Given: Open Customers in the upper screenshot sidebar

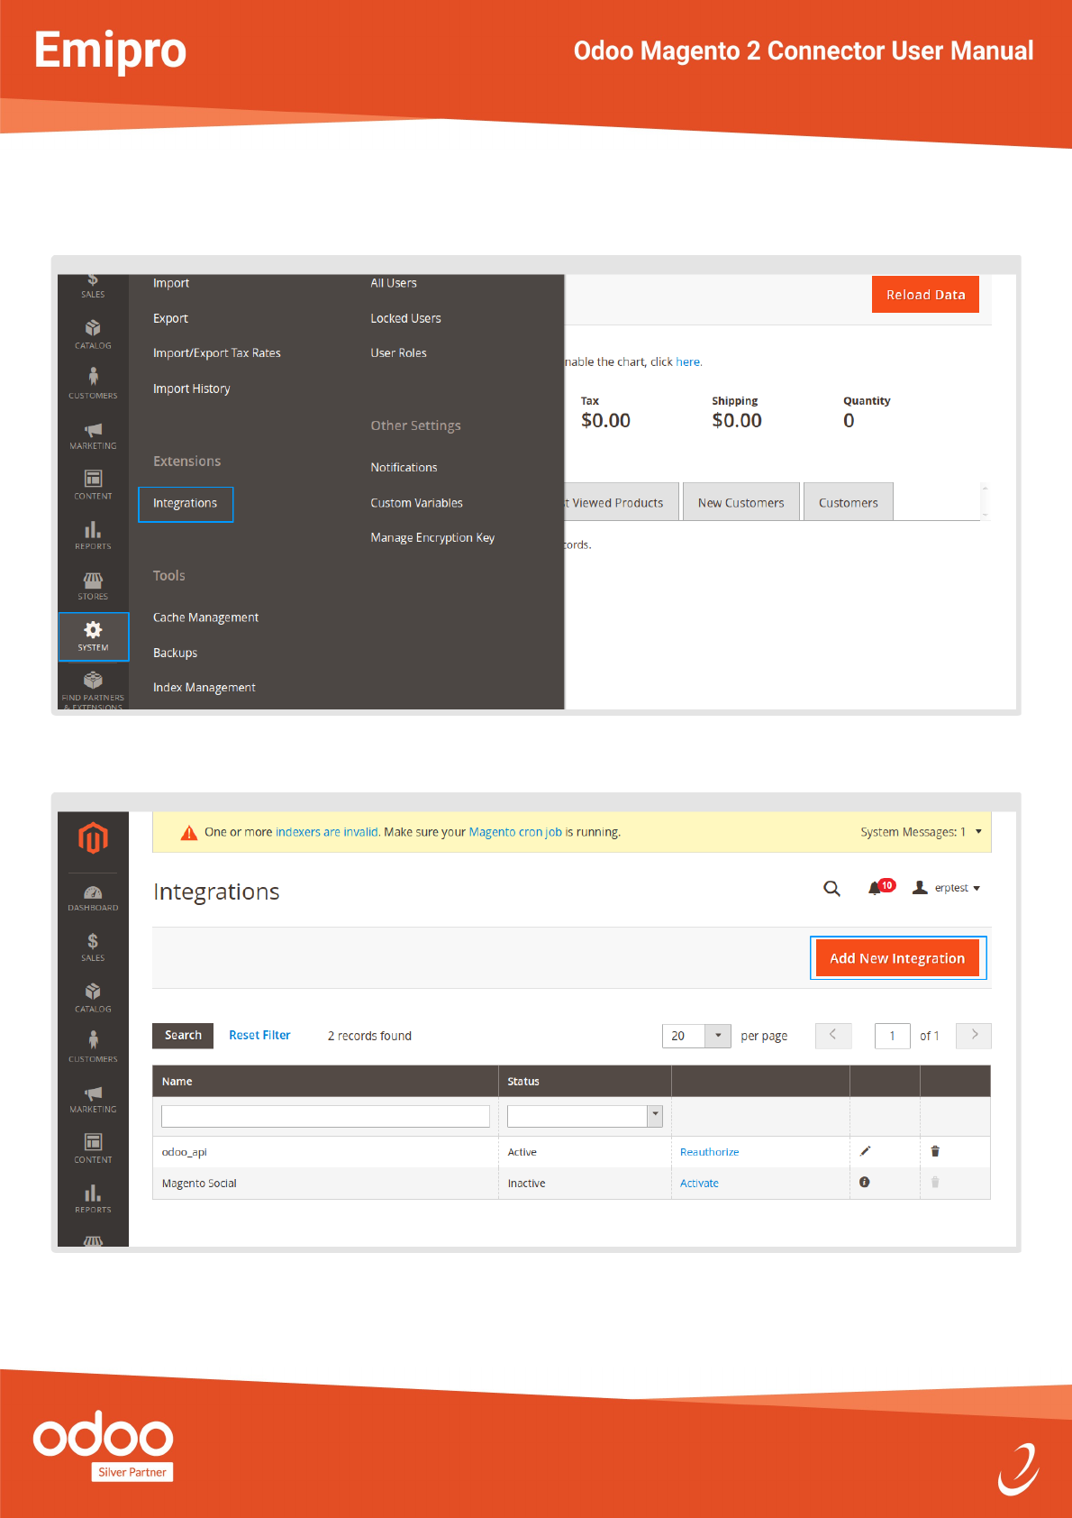Looking at the screenshot, I should pos(93,384).
